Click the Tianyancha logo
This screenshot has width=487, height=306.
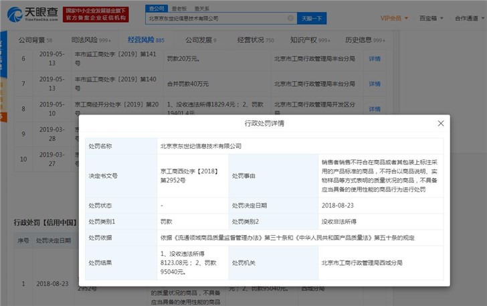[x=33, y=15]
